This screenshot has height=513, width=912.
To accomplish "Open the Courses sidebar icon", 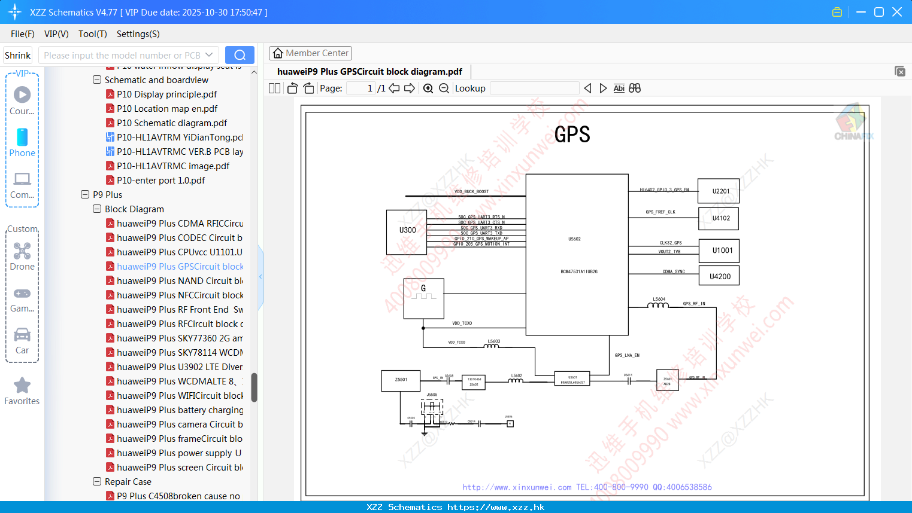I will click(22, 100).
